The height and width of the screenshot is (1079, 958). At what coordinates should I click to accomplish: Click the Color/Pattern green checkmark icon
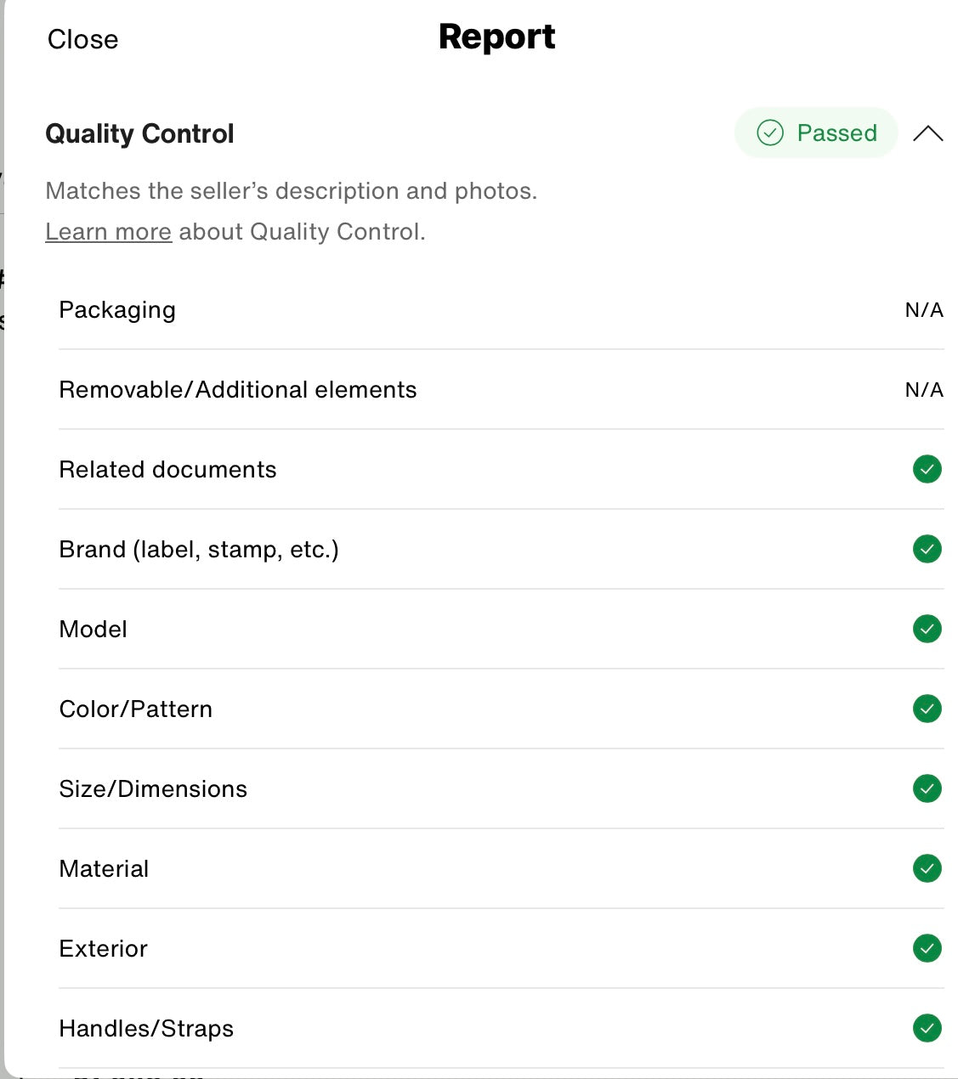point(927,709)
